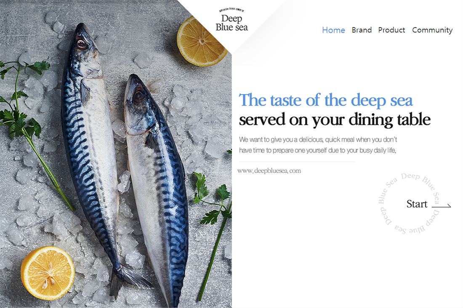This screenshot has width=463, height=308.
Task: Click the small Korean tagline above the logo
Action: click(232, 11)
